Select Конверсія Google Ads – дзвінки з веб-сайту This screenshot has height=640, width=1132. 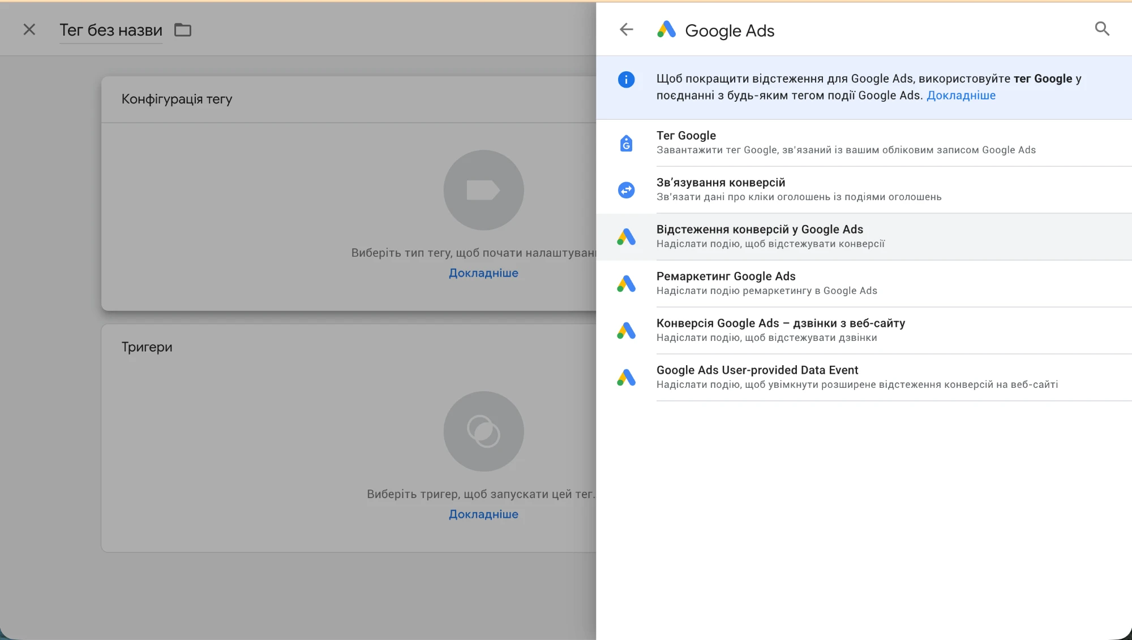pyautogui.click(x=864, y=331)
